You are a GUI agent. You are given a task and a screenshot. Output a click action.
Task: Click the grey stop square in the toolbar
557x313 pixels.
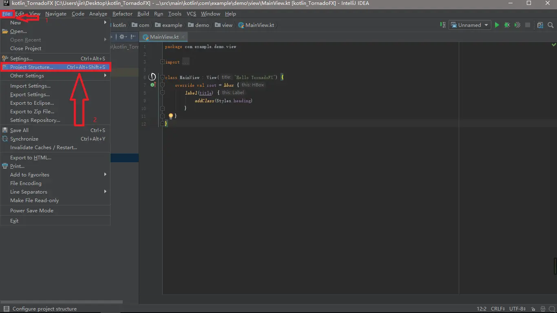528,25
